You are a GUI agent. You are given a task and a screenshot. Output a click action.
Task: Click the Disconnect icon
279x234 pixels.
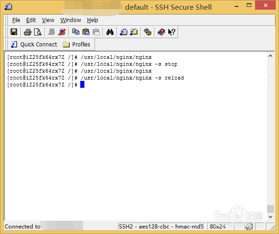coord(62,32)
